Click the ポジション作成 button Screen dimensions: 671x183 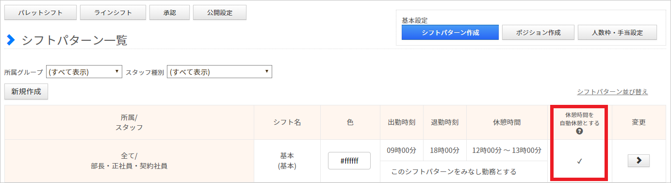point(538,33)
